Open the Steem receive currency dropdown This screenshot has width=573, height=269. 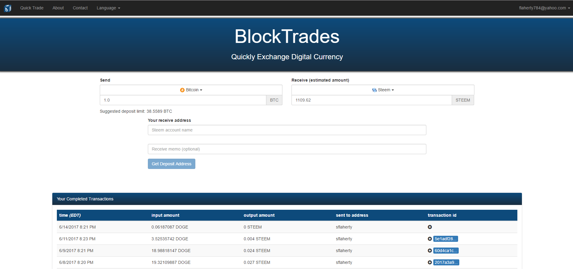[383, 90]
